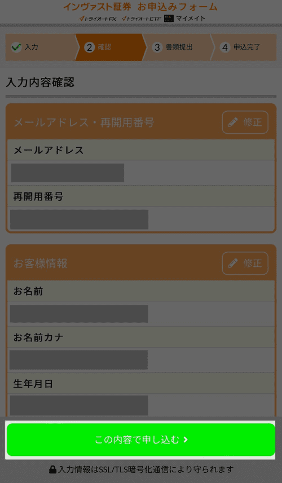Submit with この内容で申し込む button
282x483 pixels.
tap(140, 440)
